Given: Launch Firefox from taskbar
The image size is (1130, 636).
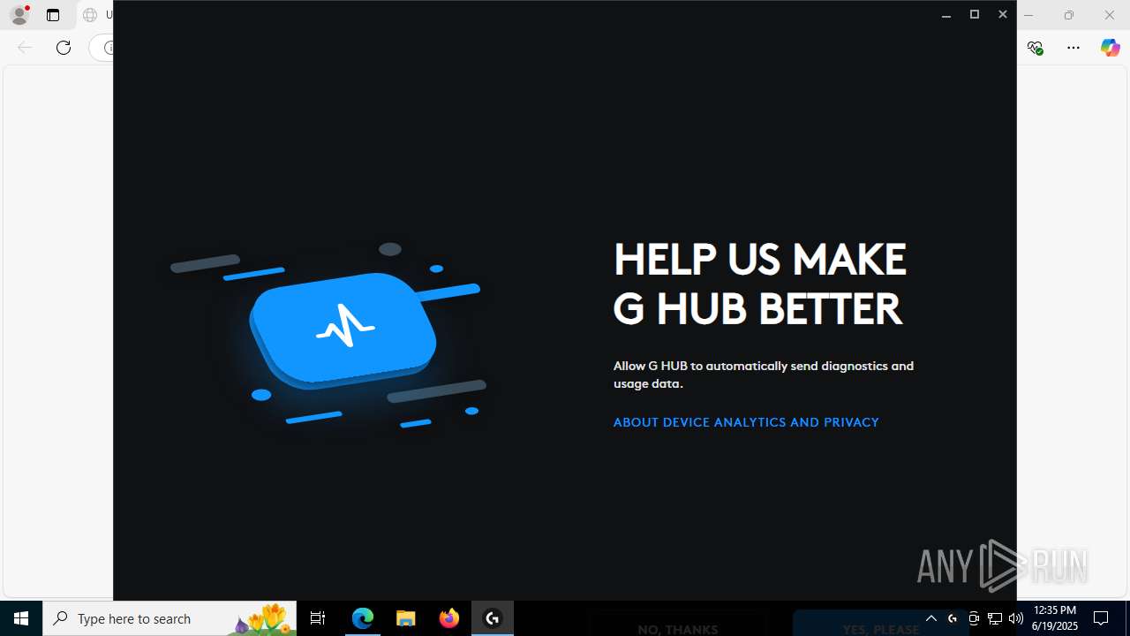Looking at the screenshot, I should (449, 618).
